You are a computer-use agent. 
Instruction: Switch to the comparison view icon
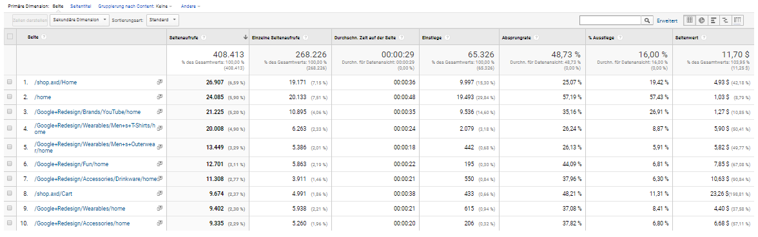pyautogui.click(x=725, y=20)
